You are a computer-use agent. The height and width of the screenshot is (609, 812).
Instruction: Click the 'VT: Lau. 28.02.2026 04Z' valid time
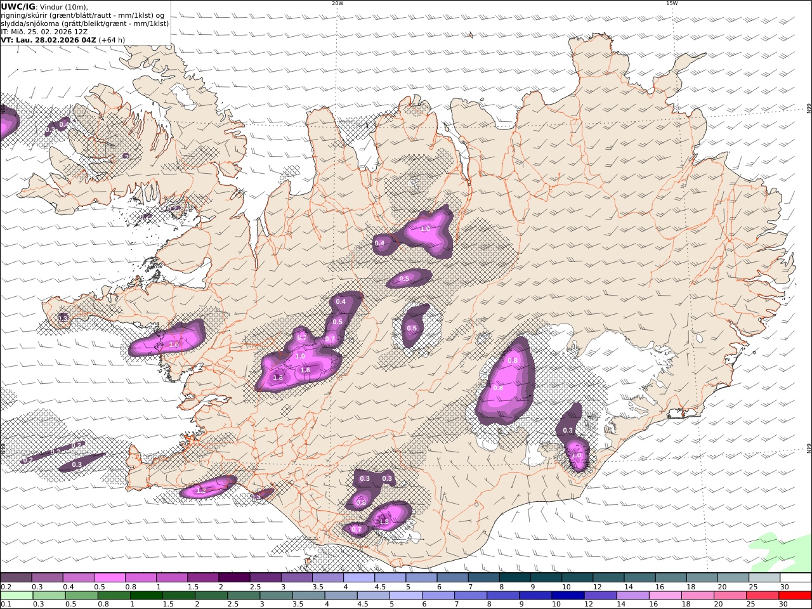[x=49, y=40]
